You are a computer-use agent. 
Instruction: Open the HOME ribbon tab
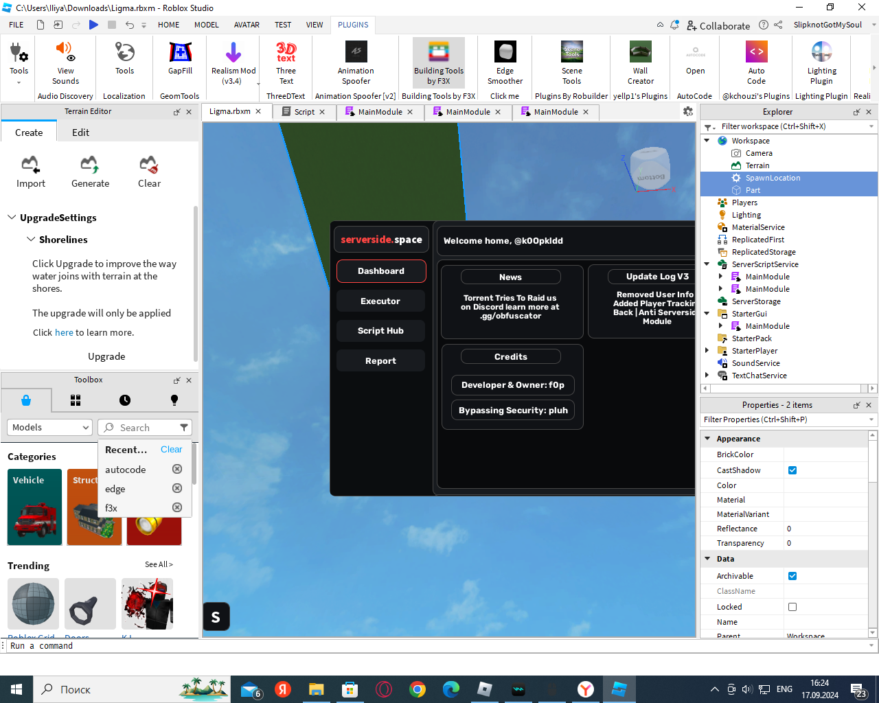168,25
